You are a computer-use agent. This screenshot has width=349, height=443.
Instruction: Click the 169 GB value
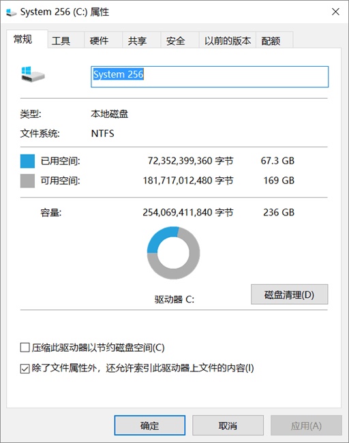tap(279, 180)
